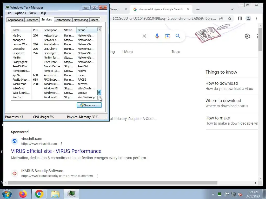Viewport: 266px width, 199px height.
Task: Select the CryptSvc service row
Action: click(54, 53)
